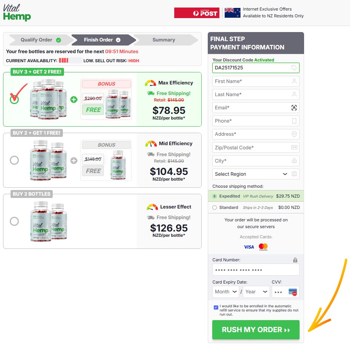This screenshot has height=345, width=350.
Task: Click the First Name input field
Action: point(256,81)
